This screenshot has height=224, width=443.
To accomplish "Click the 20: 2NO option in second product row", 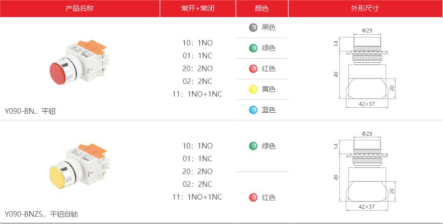I will tap(197, 171).
